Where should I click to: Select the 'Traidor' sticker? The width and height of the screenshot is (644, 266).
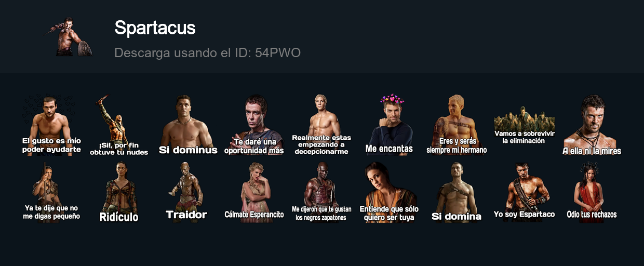pos(186,193)
